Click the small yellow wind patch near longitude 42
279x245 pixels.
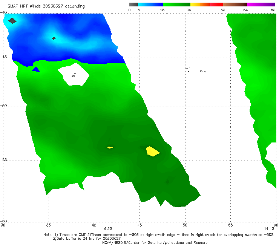click(x=110, y=147)
